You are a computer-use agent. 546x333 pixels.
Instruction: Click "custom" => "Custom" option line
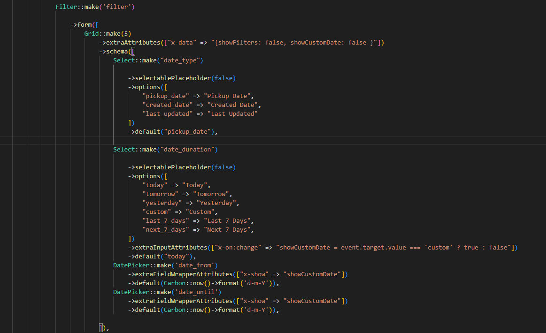click(x=180, y=212)
